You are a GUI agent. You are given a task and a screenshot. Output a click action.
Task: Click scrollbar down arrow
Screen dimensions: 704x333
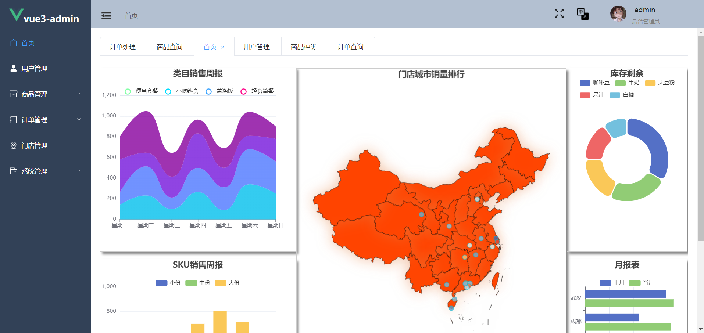click(x=701, y=329)
